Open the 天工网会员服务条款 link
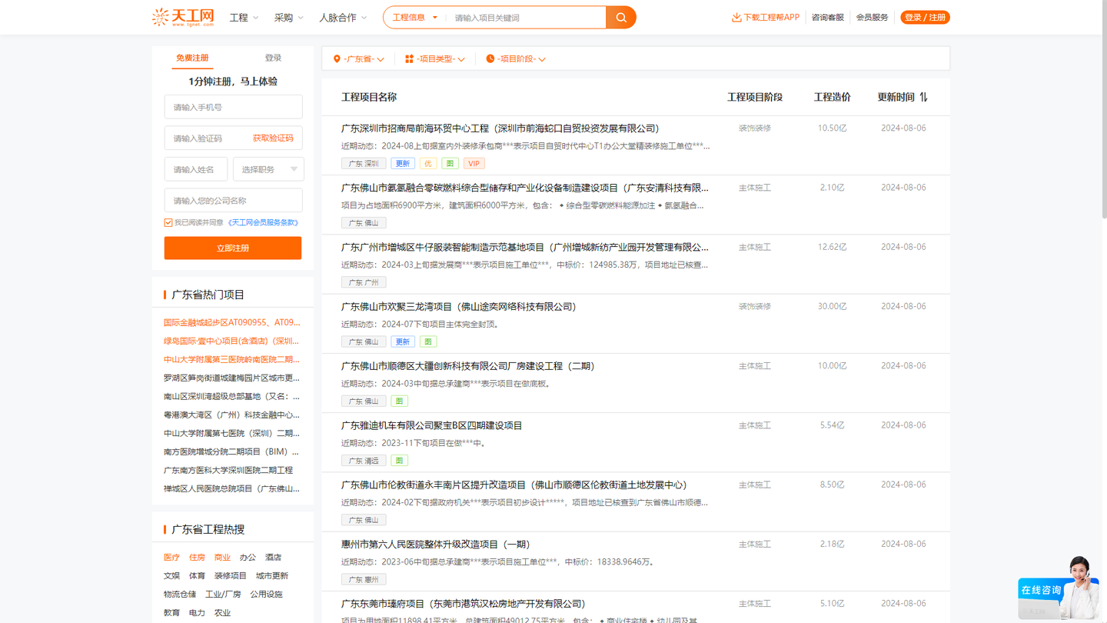This screenshot has height=623, width=1107. point(263,223)
